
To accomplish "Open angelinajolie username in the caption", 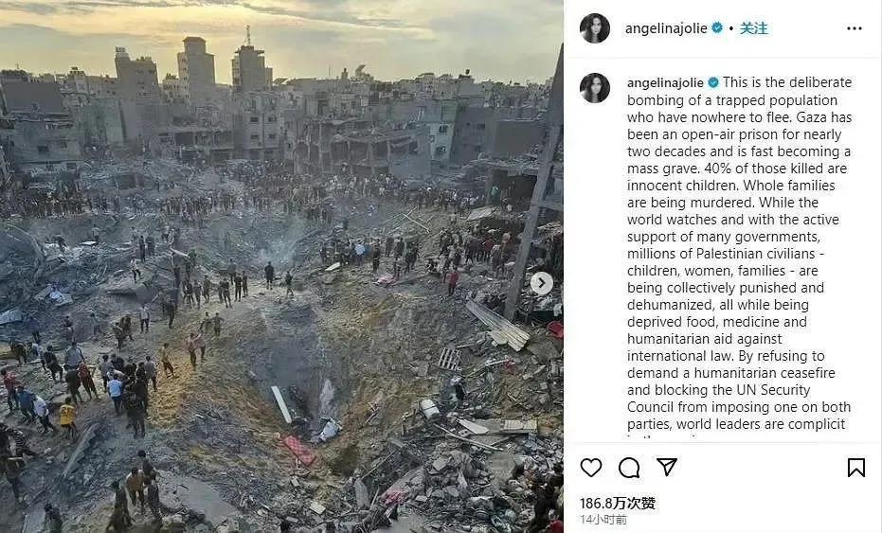I will (x=665, y=82).
